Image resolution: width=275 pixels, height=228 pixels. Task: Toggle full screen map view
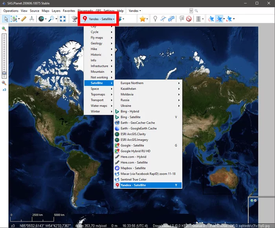coord(62,19)
